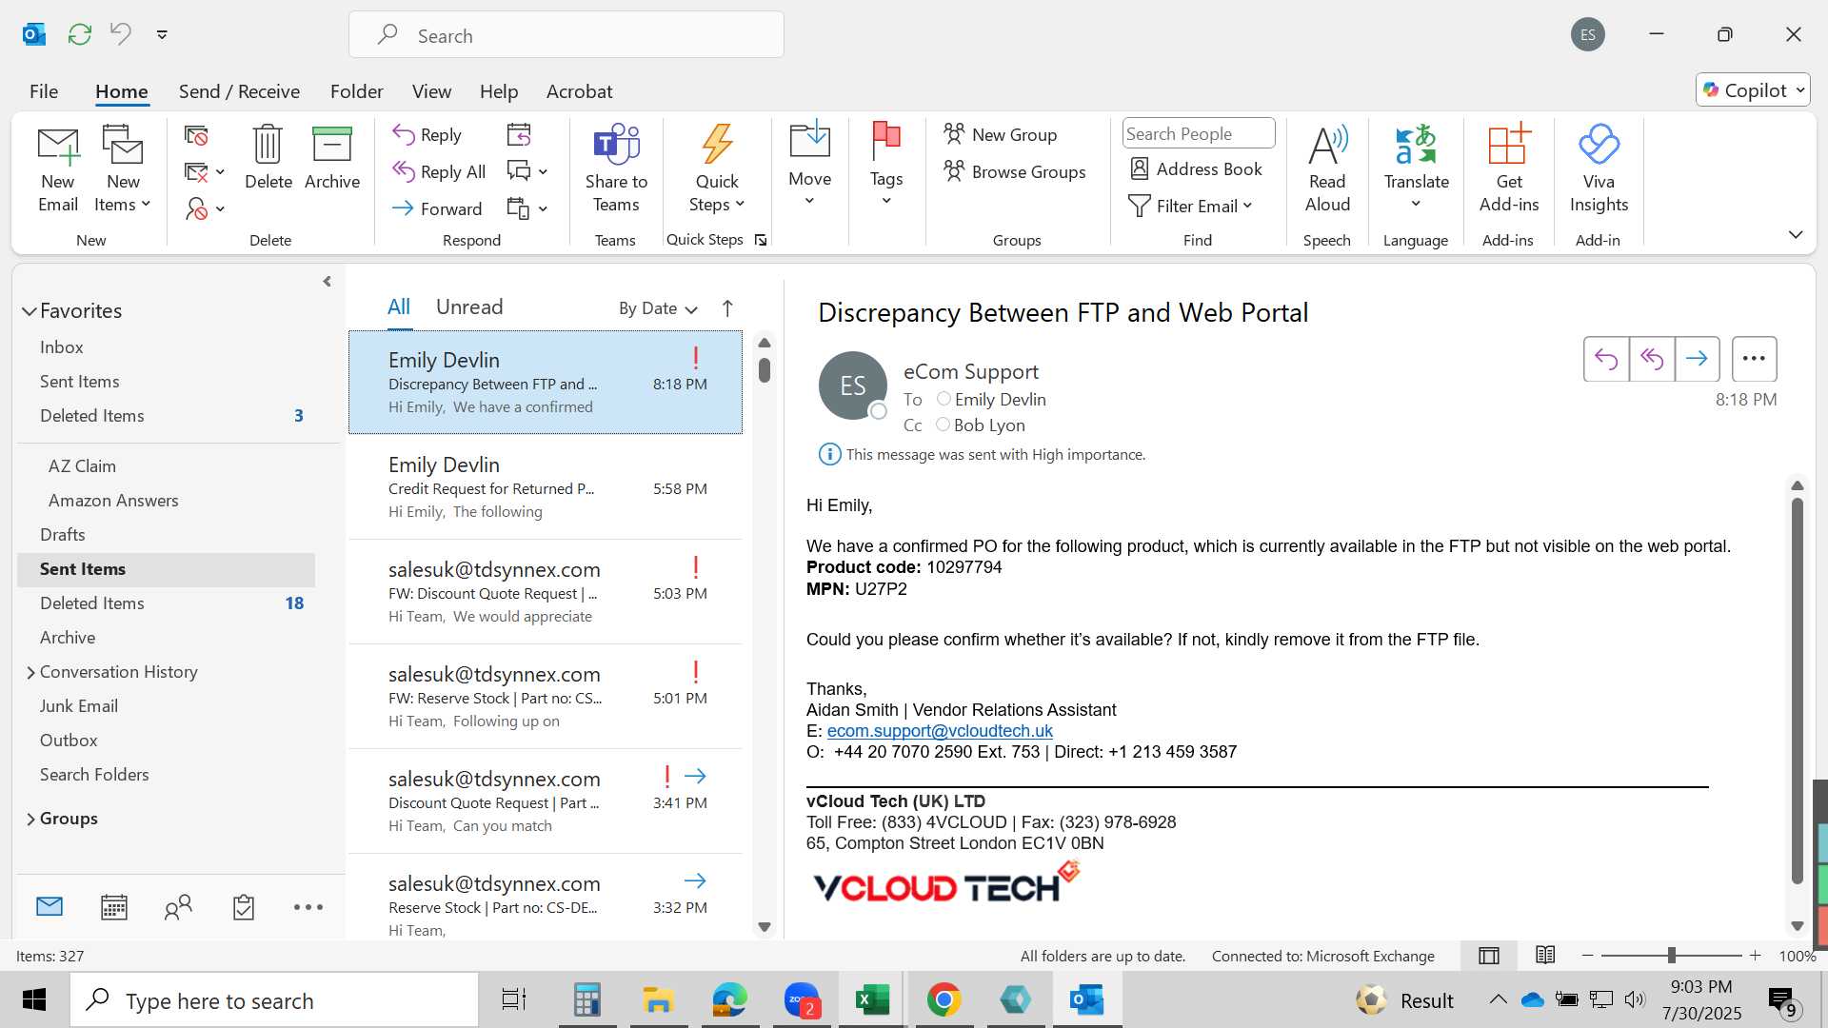Image resolution: width=1828 pixels, height=1028 pixels.
Task: Click the Address Book icon
Action: (1140, 169)
